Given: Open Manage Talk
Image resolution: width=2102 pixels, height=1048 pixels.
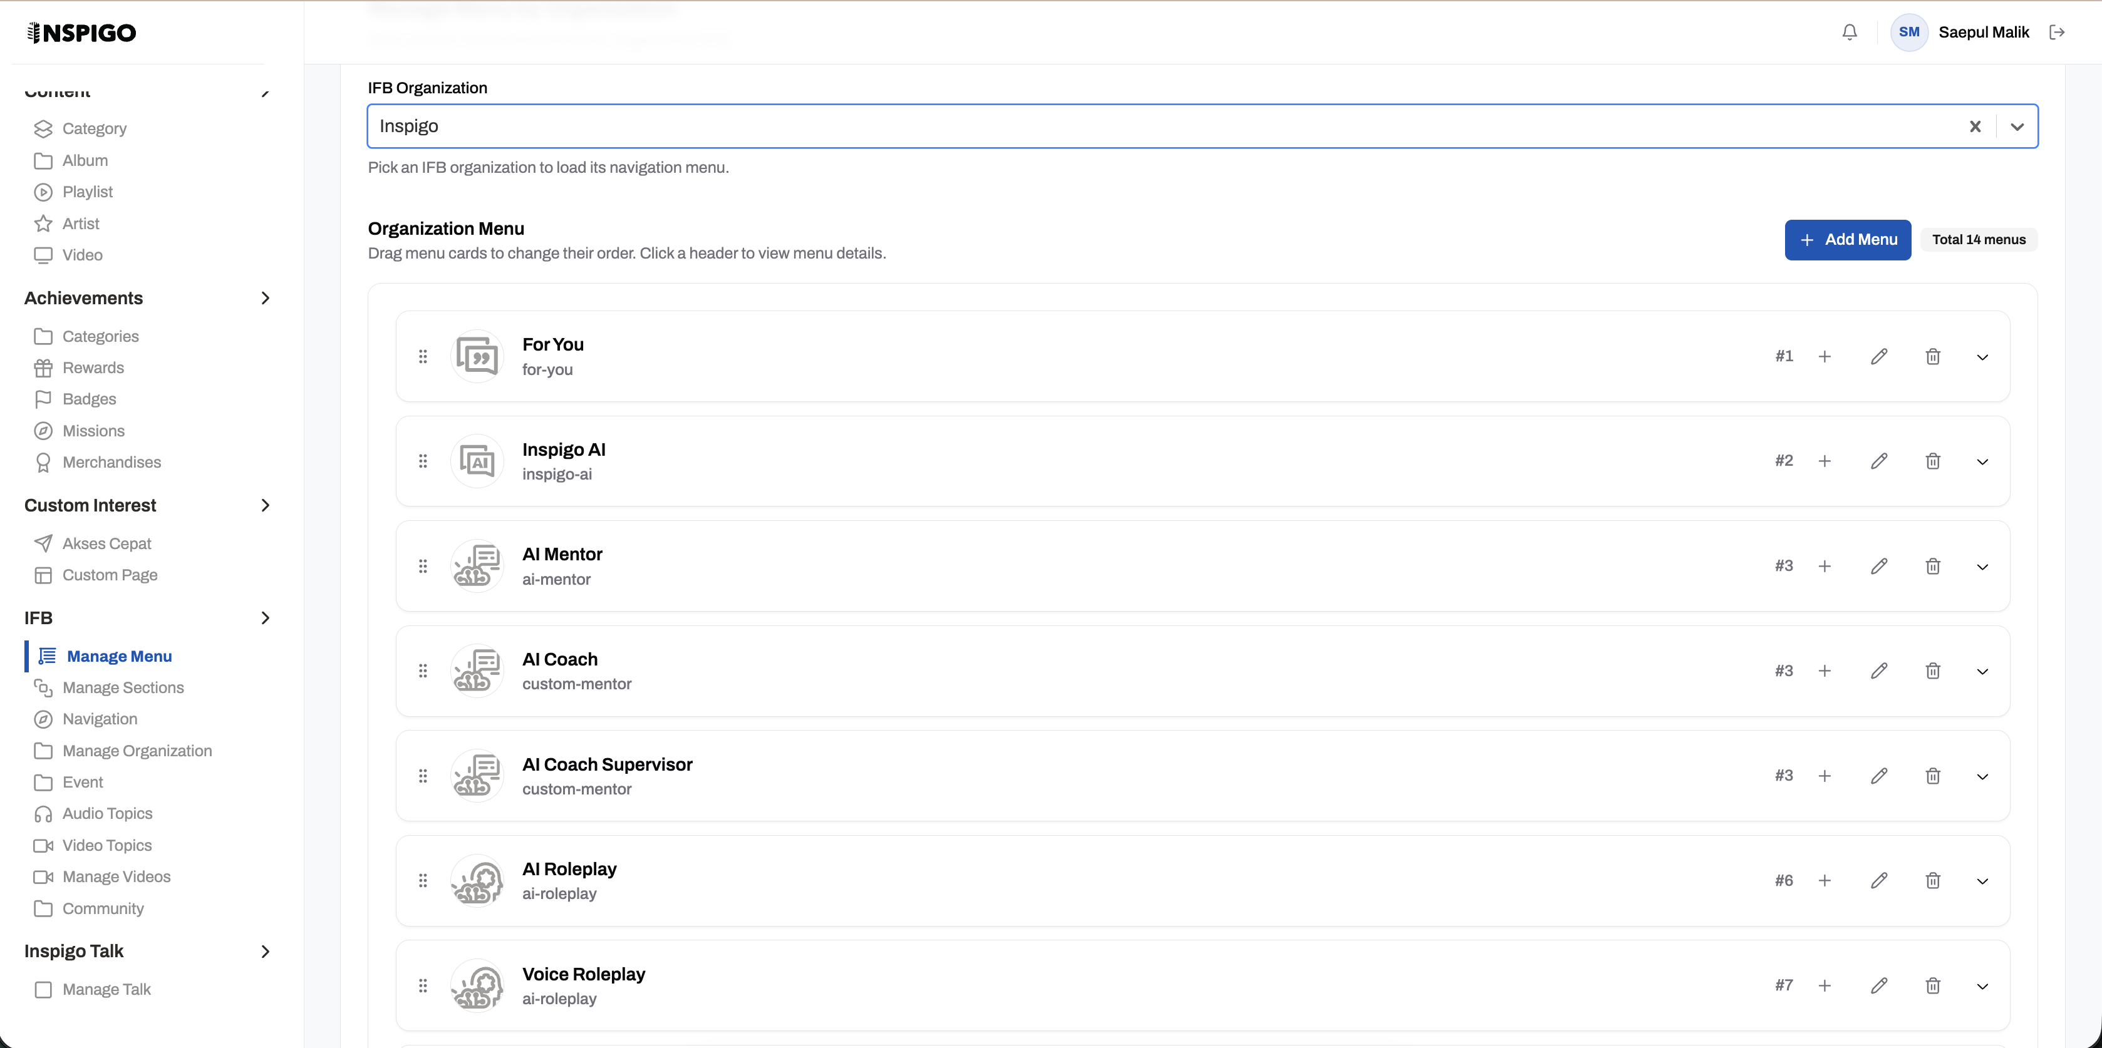Looking at the screenshot, I should click(x=92, y=990).
